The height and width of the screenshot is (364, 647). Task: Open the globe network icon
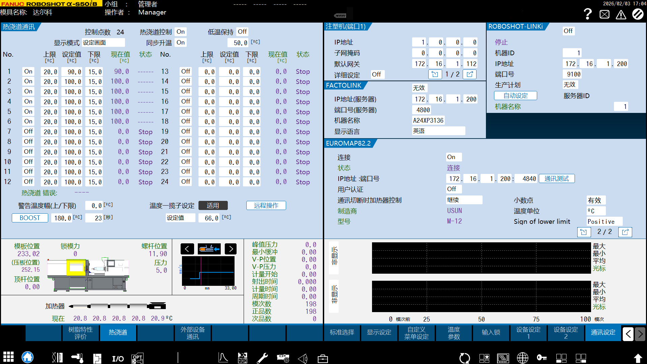[x=523, y=358]
